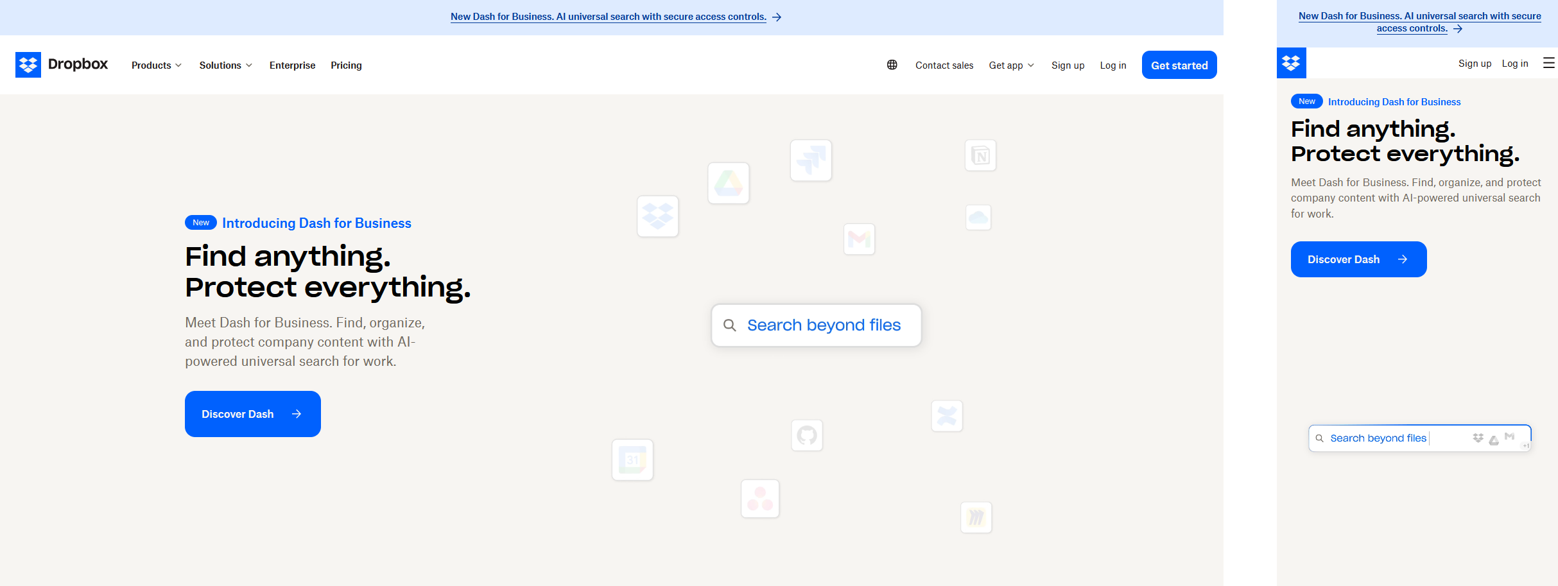Click the Google Drive icon tile in the hero
Image resolution: width=1558 pixels, height=586 pixels.
(729, 184)
